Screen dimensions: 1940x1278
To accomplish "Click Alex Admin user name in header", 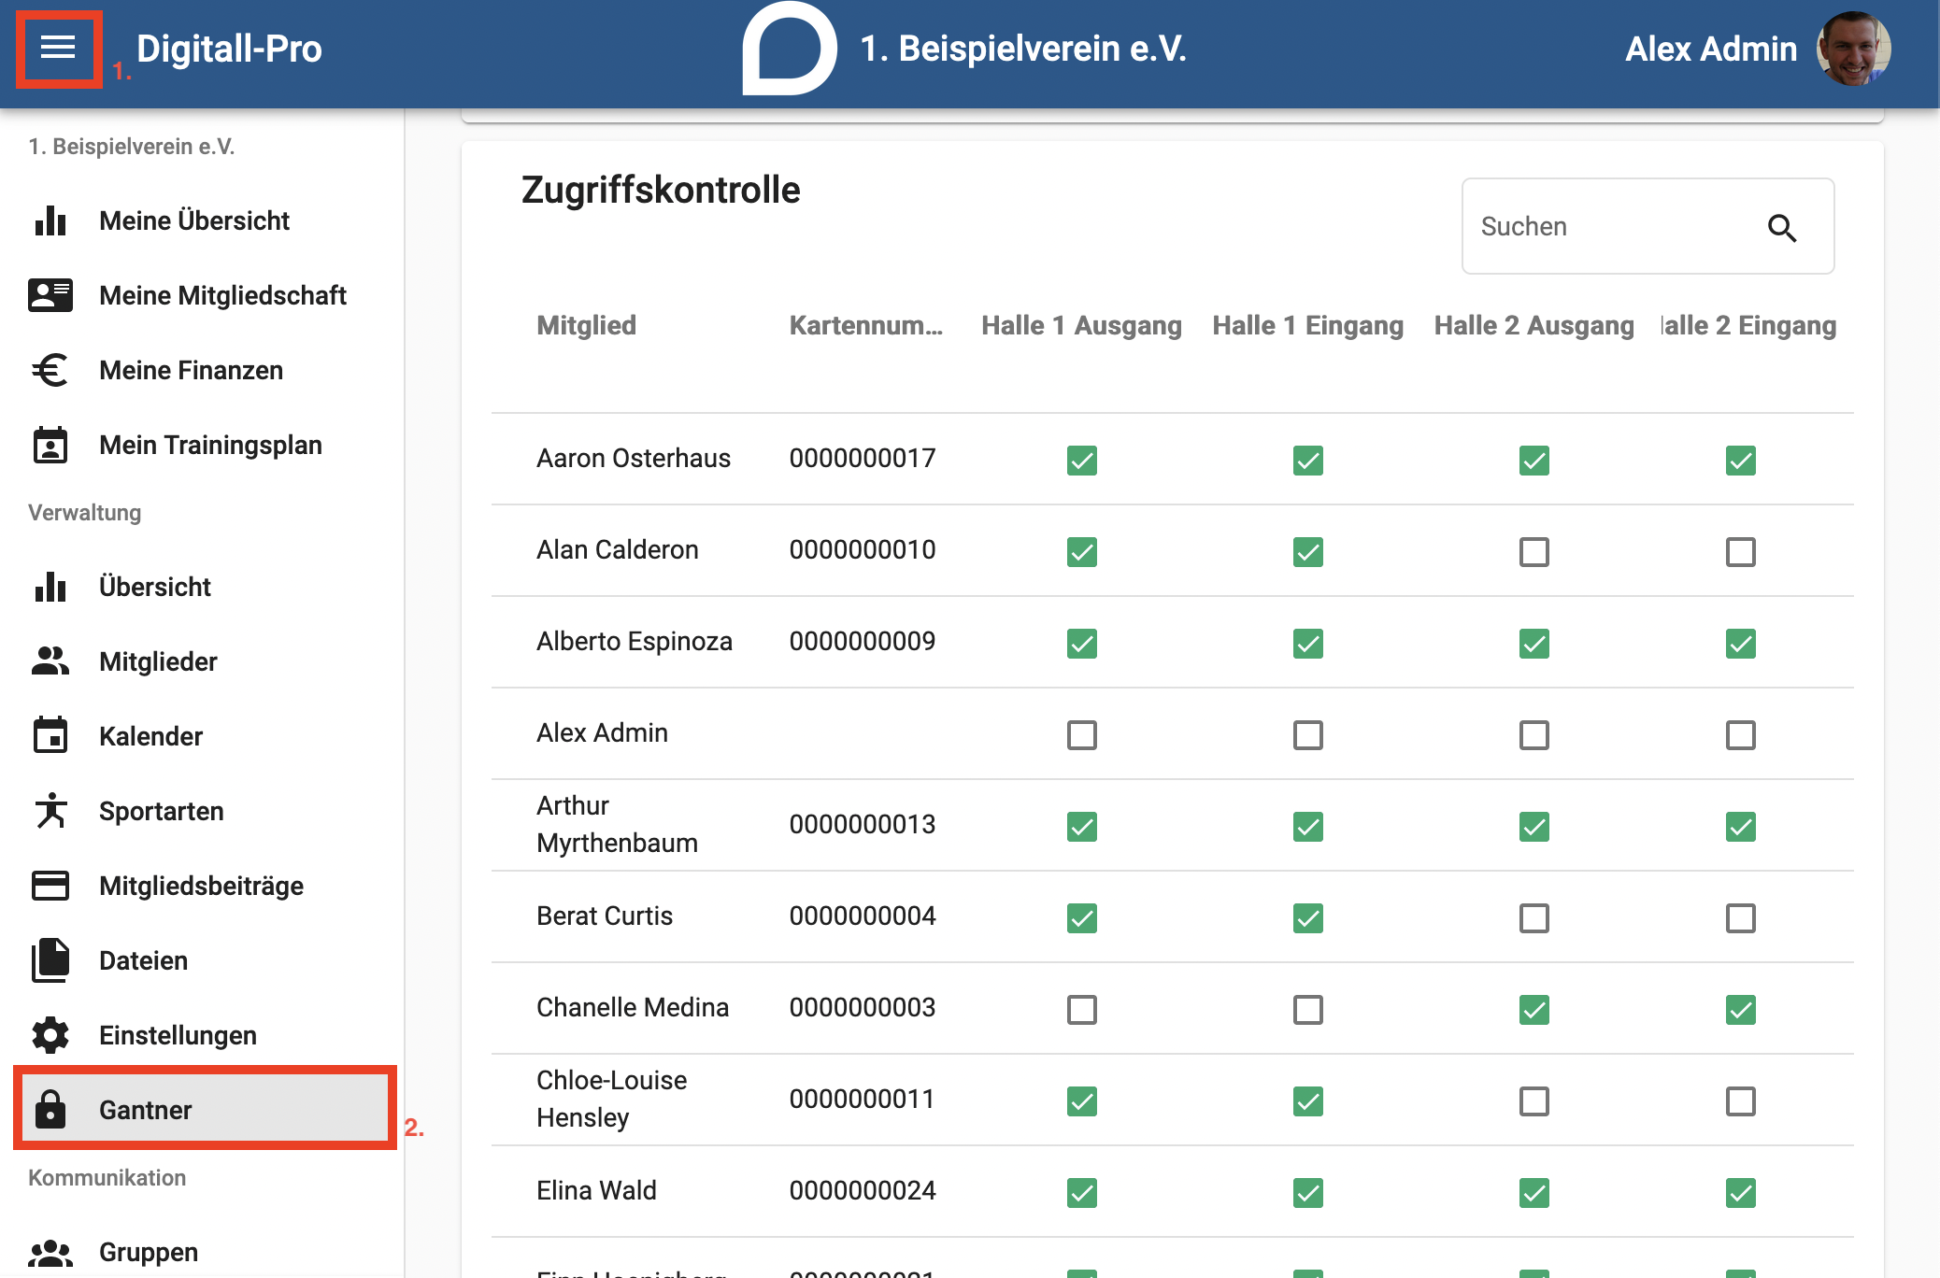I will (1711, 49).
